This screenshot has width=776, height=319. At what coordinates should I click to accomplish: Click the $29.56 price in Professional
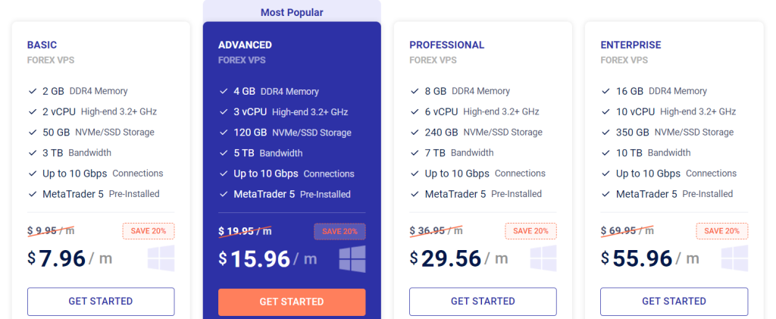tap(452, 258)
